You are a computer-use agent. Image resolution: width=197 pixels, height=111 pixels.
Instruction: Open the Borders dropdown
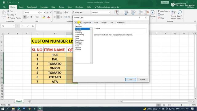coord(40,17)
